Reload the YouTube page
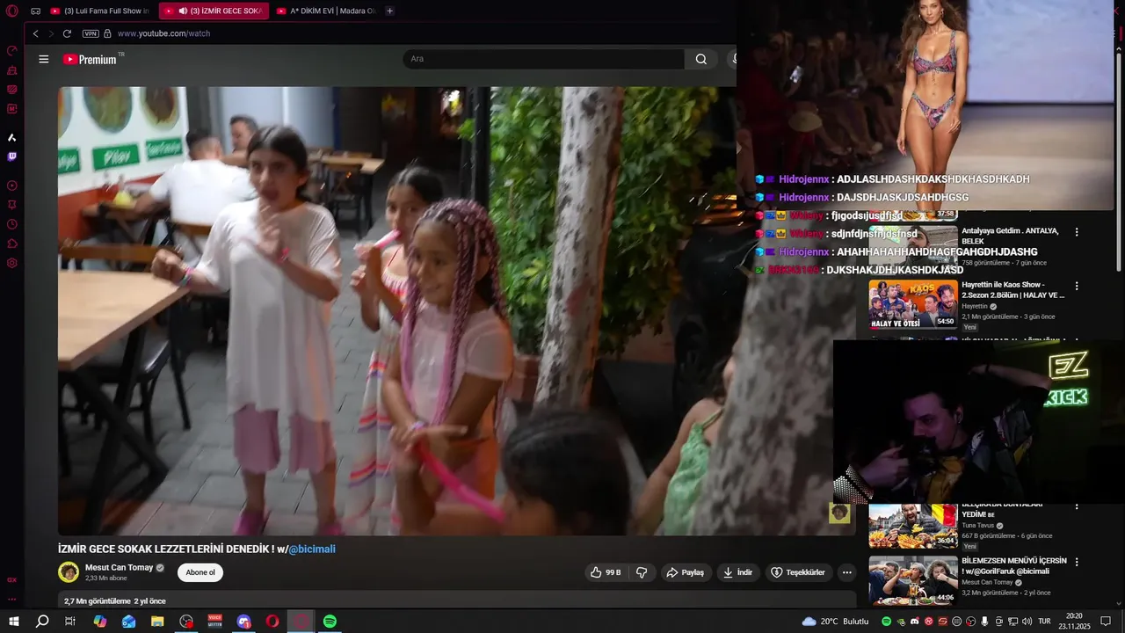Image resolution: width=1125 pixels, height=633 pixels. (x=67, y=33)
